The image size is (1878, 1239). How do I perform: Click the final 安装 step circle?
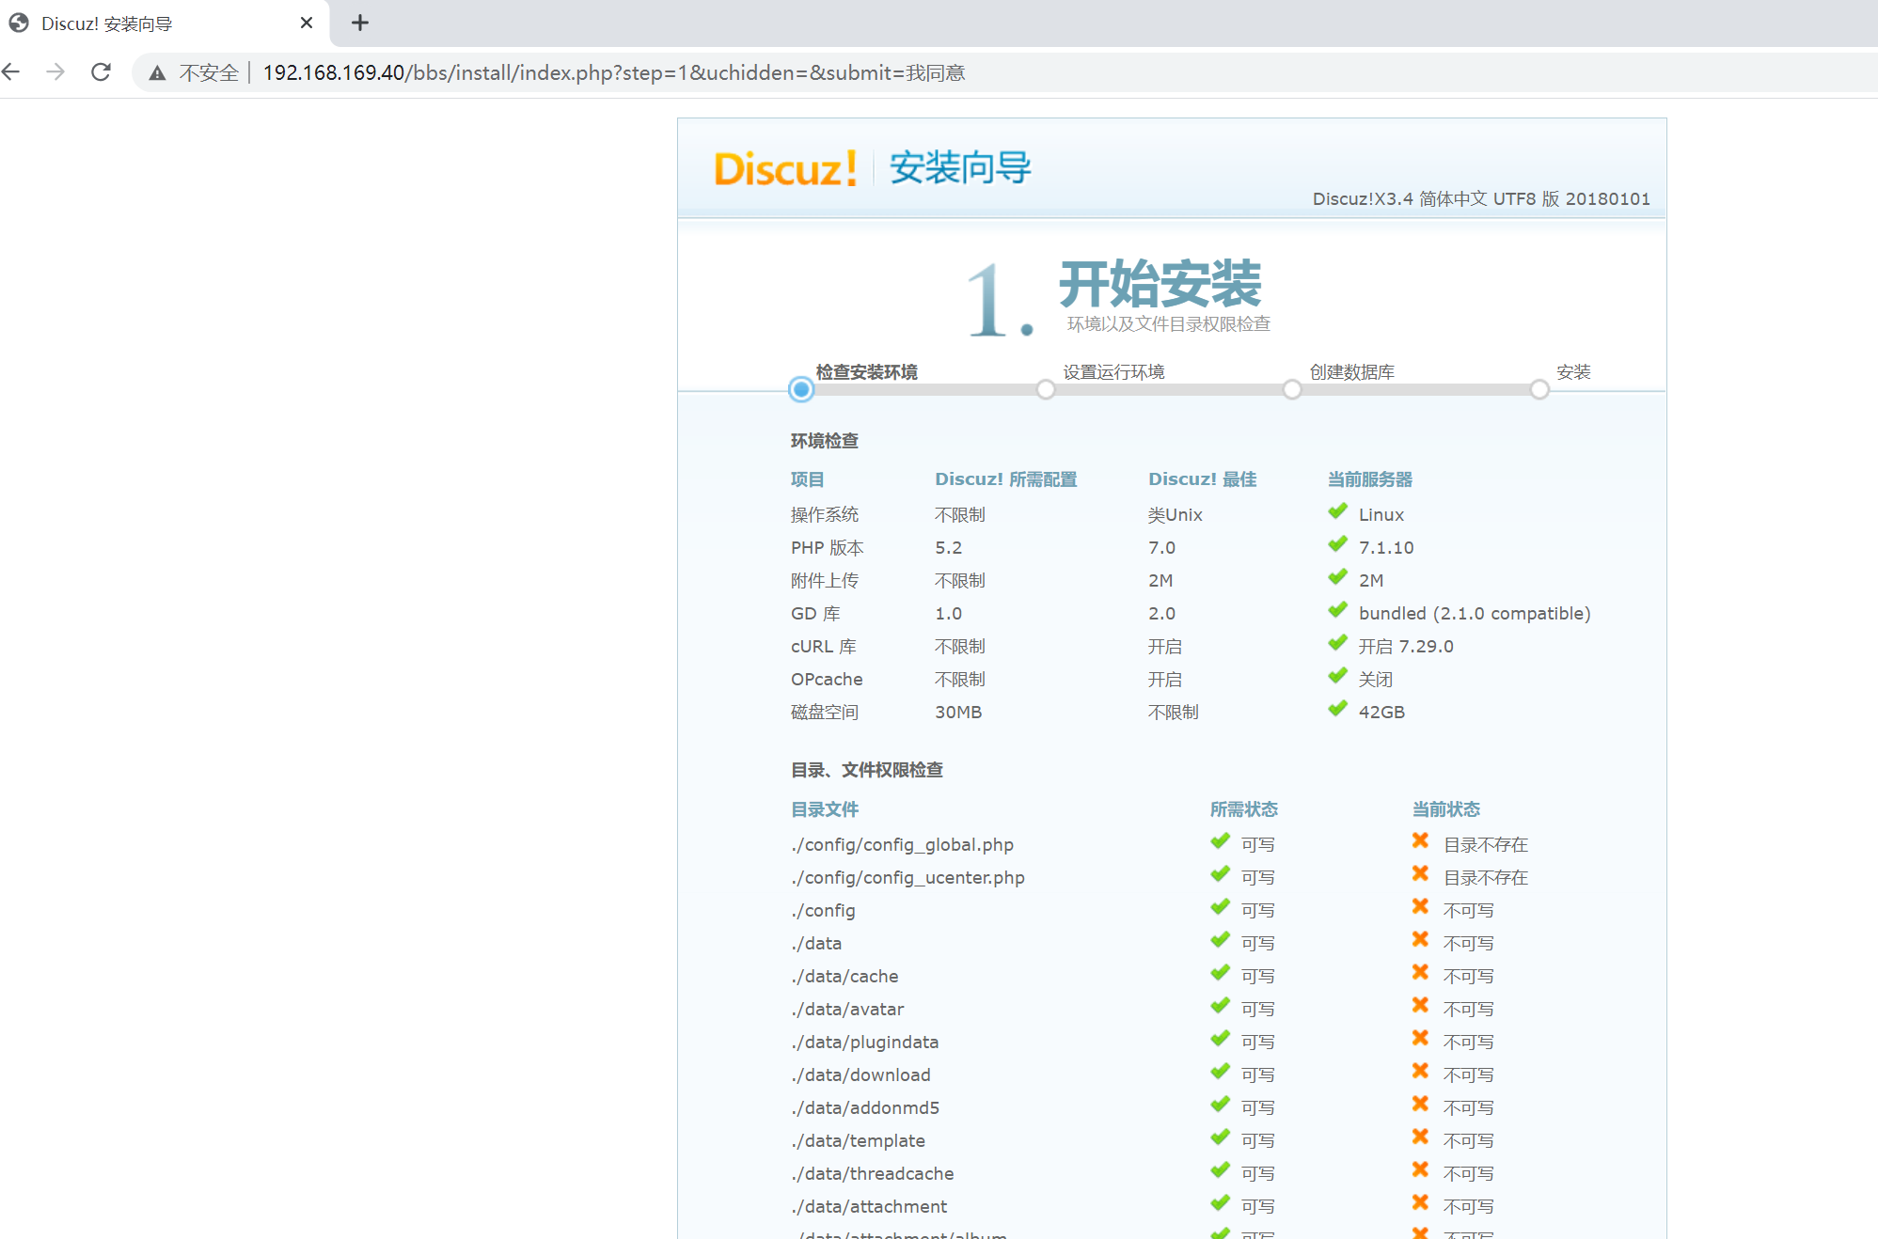coord(1539,389)
